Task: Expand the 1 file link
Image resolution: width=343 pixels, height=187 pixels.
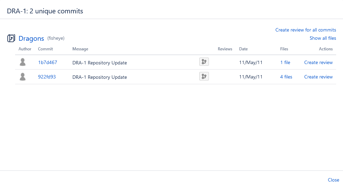Action: [x=285, y=63]
